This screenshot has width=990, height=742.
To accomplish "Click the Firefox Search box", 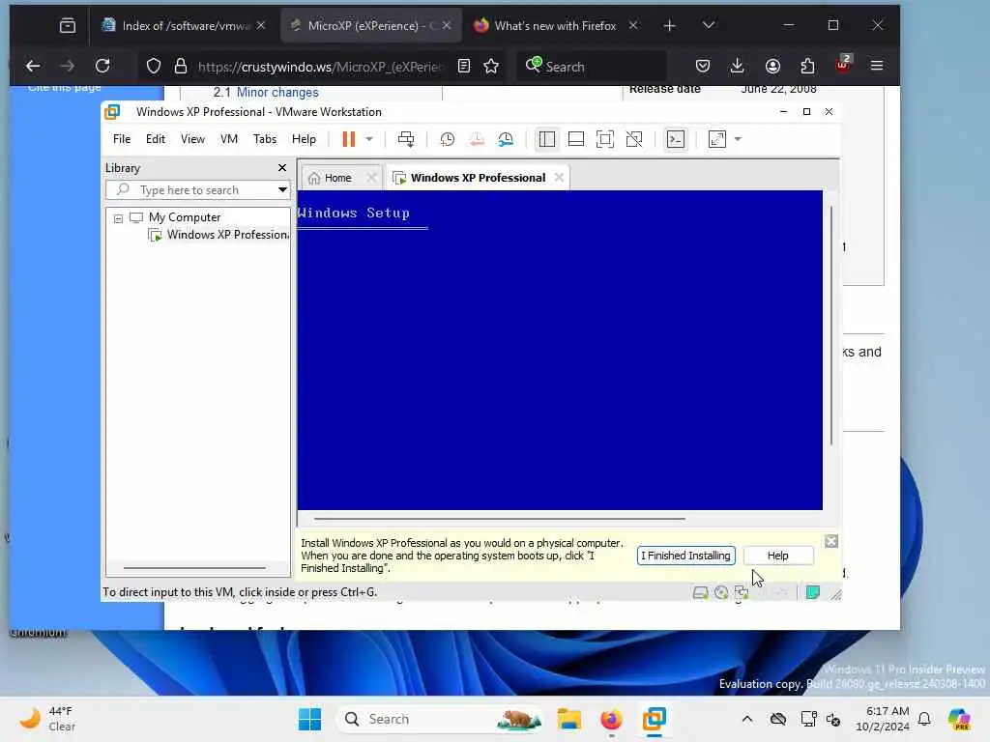I will [592, 67].
